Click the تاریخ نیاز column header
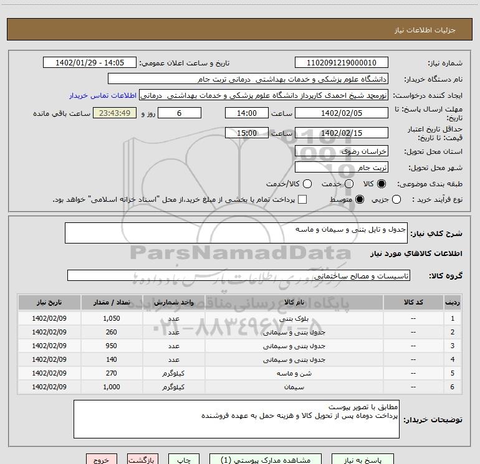The image size is (480, 464). click(49, 302)
